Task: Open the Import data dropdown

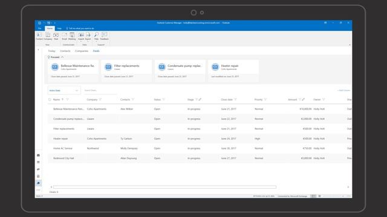Action: point(81,36)
